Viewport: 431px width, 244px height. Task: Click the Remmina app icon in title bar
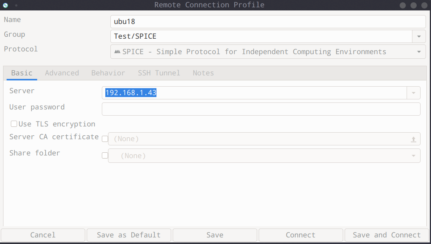coord(5,5)
